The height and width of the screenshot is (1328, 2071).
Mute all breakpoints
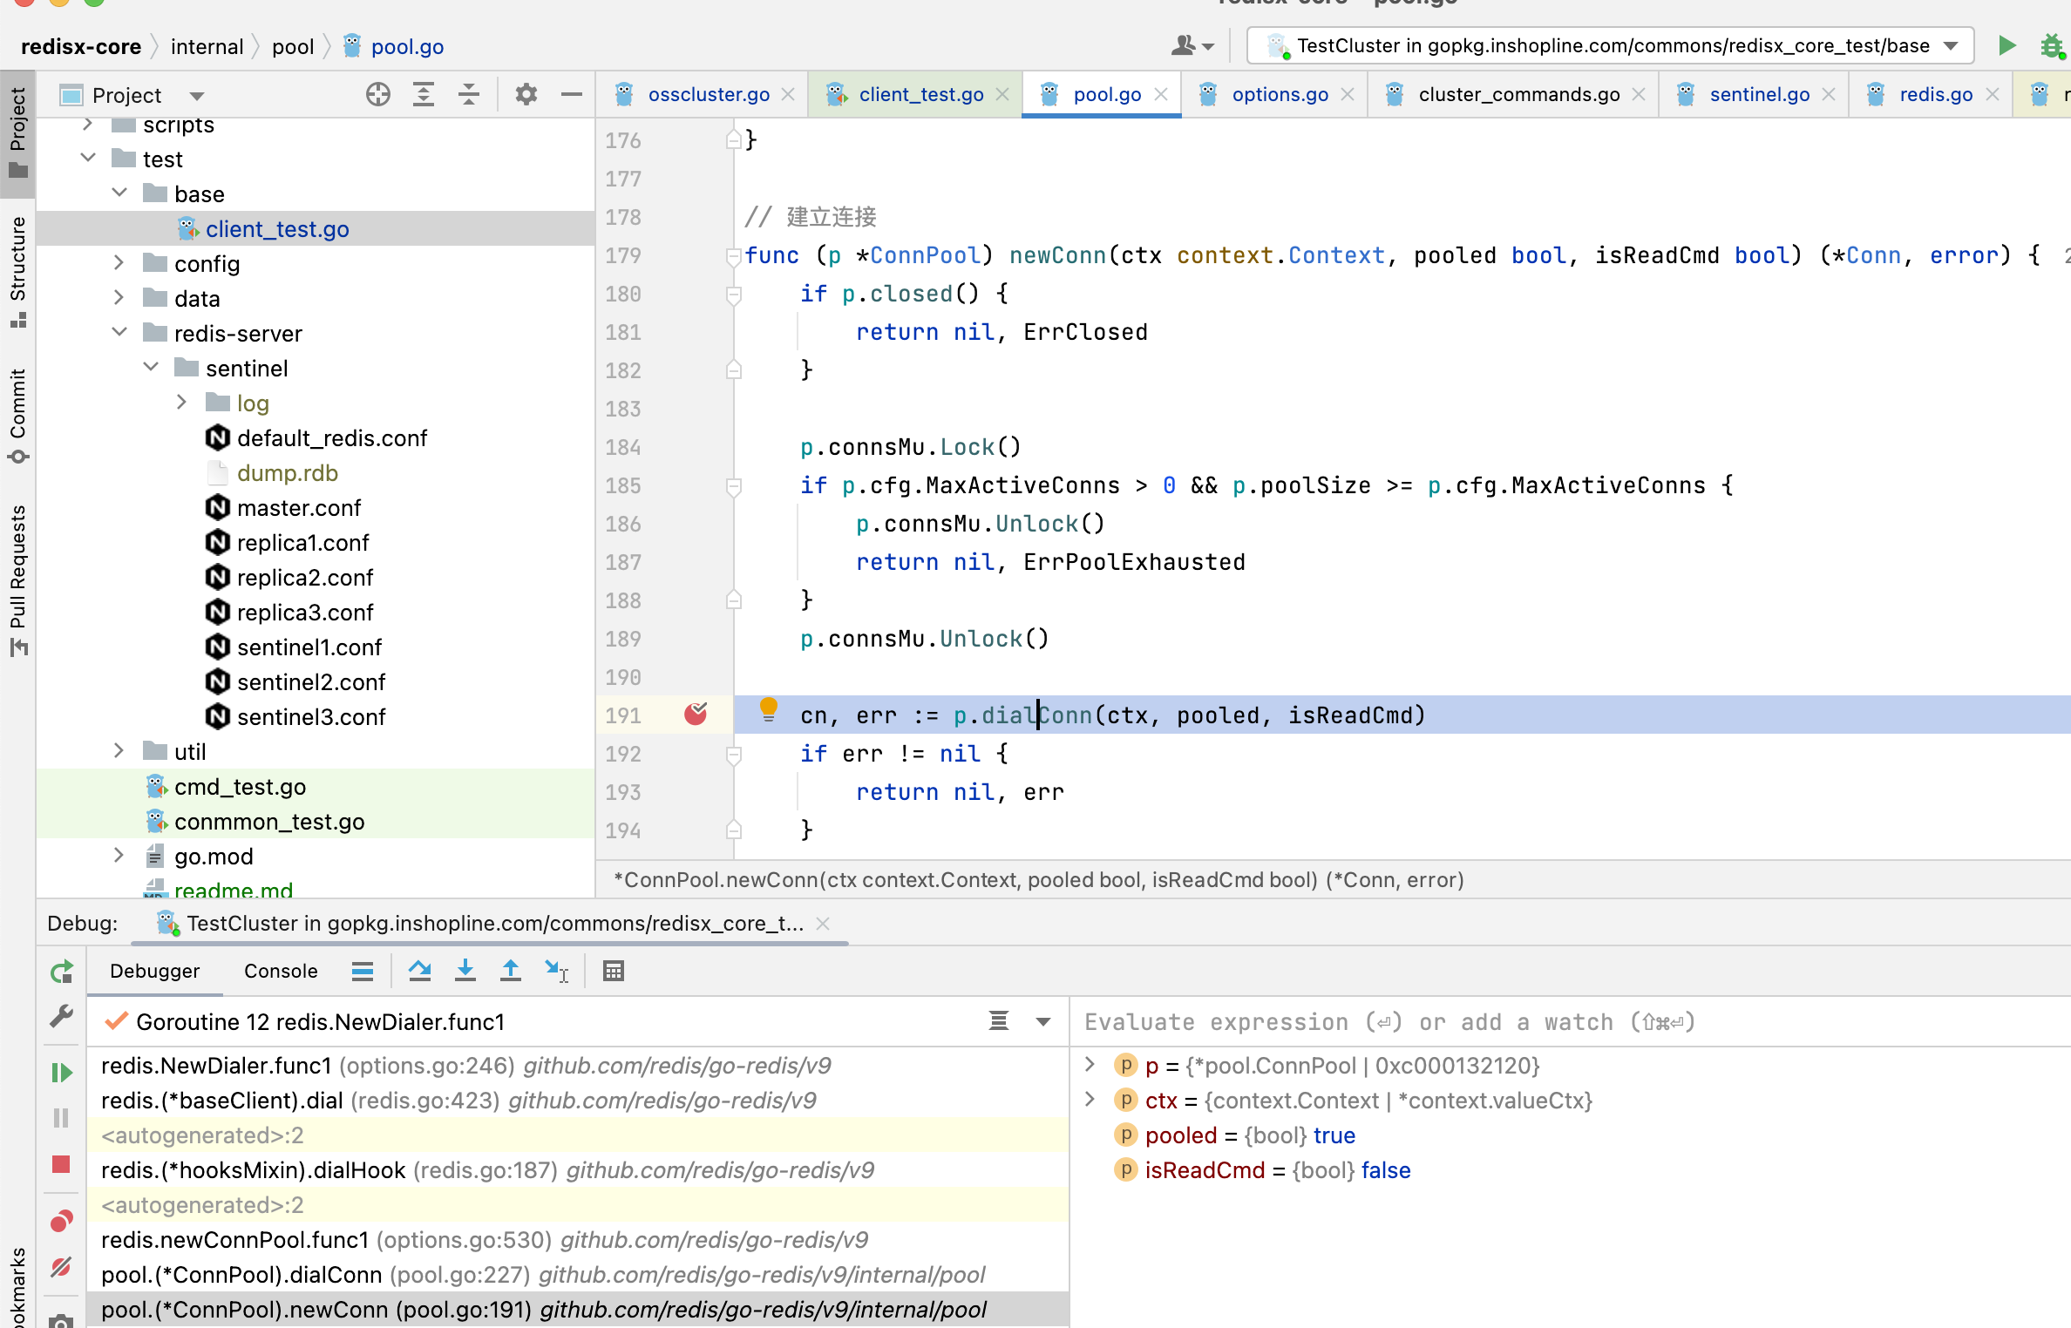pos(61,1266)
